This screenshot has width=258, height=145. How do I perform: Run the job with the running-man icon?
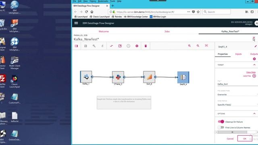102,46
